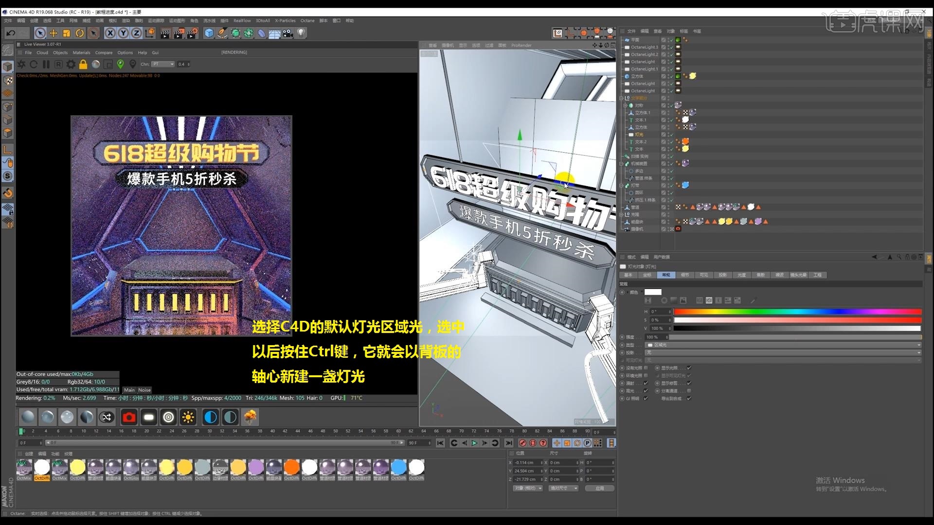Click the Render to Picture Viewer icon
934x525 pixels.
point(179,33)
